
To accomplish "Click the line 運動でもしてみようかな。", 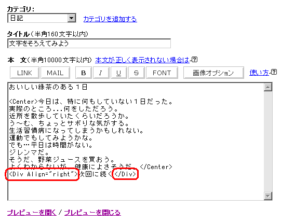I will [x=51, y=138].
